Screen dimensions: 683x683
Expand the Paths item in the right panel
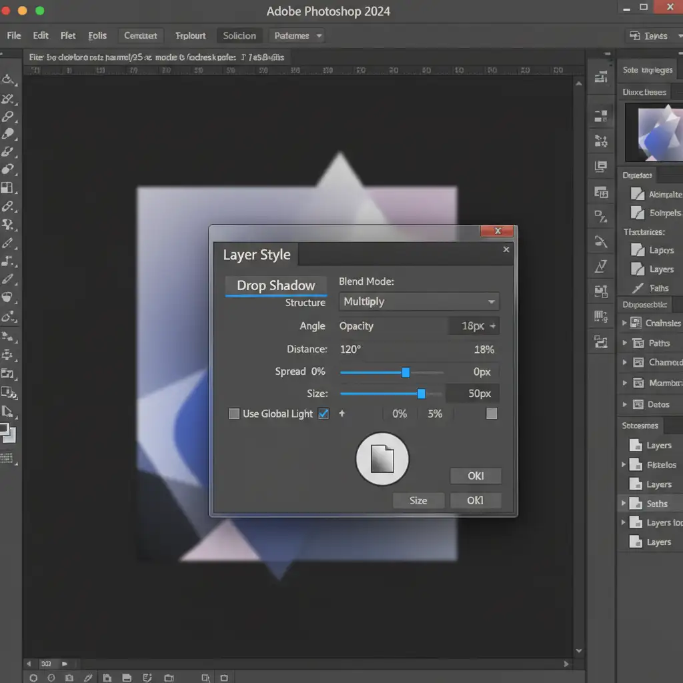pos(624,343)
